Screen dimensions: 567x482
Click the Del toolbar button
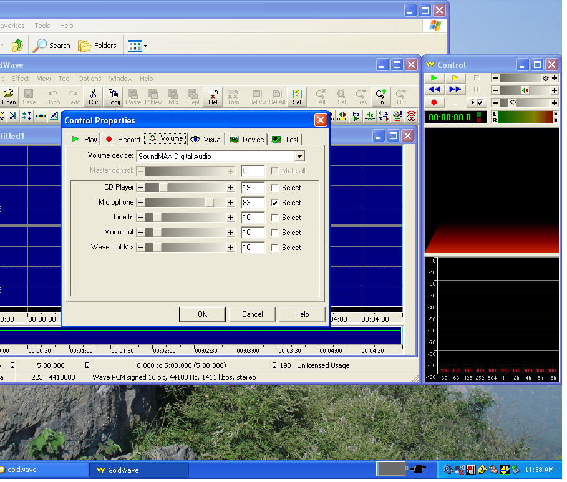(x=213, y=97)
